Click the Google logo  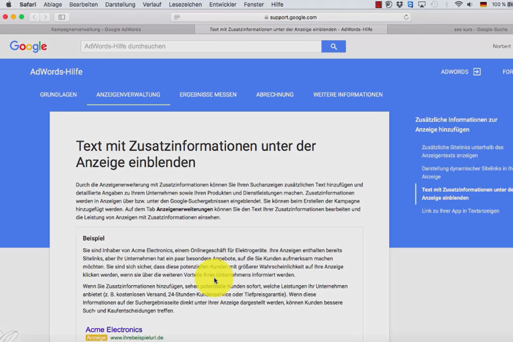point(28,47)
